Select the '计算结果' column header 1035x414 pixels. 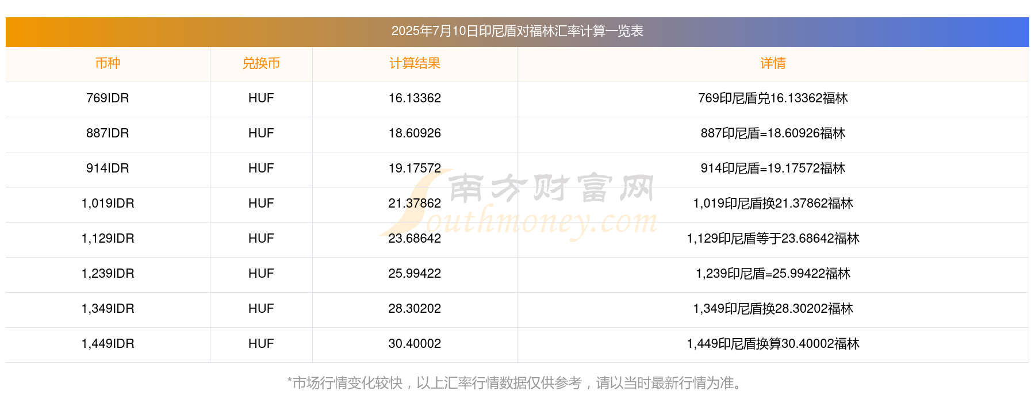415,63
